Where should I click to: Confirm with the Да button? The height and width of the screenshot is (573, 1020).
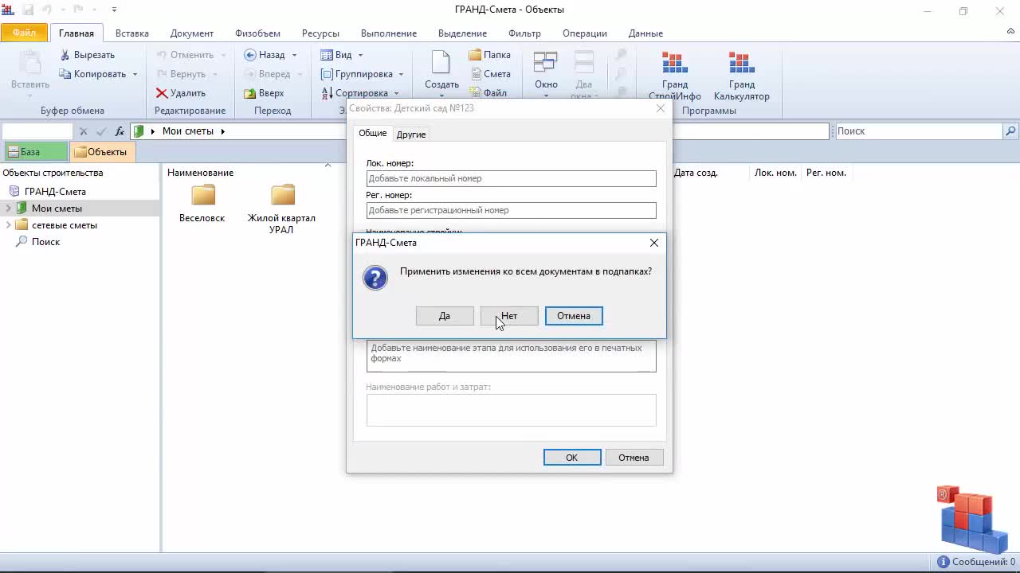tap(445, 316)
